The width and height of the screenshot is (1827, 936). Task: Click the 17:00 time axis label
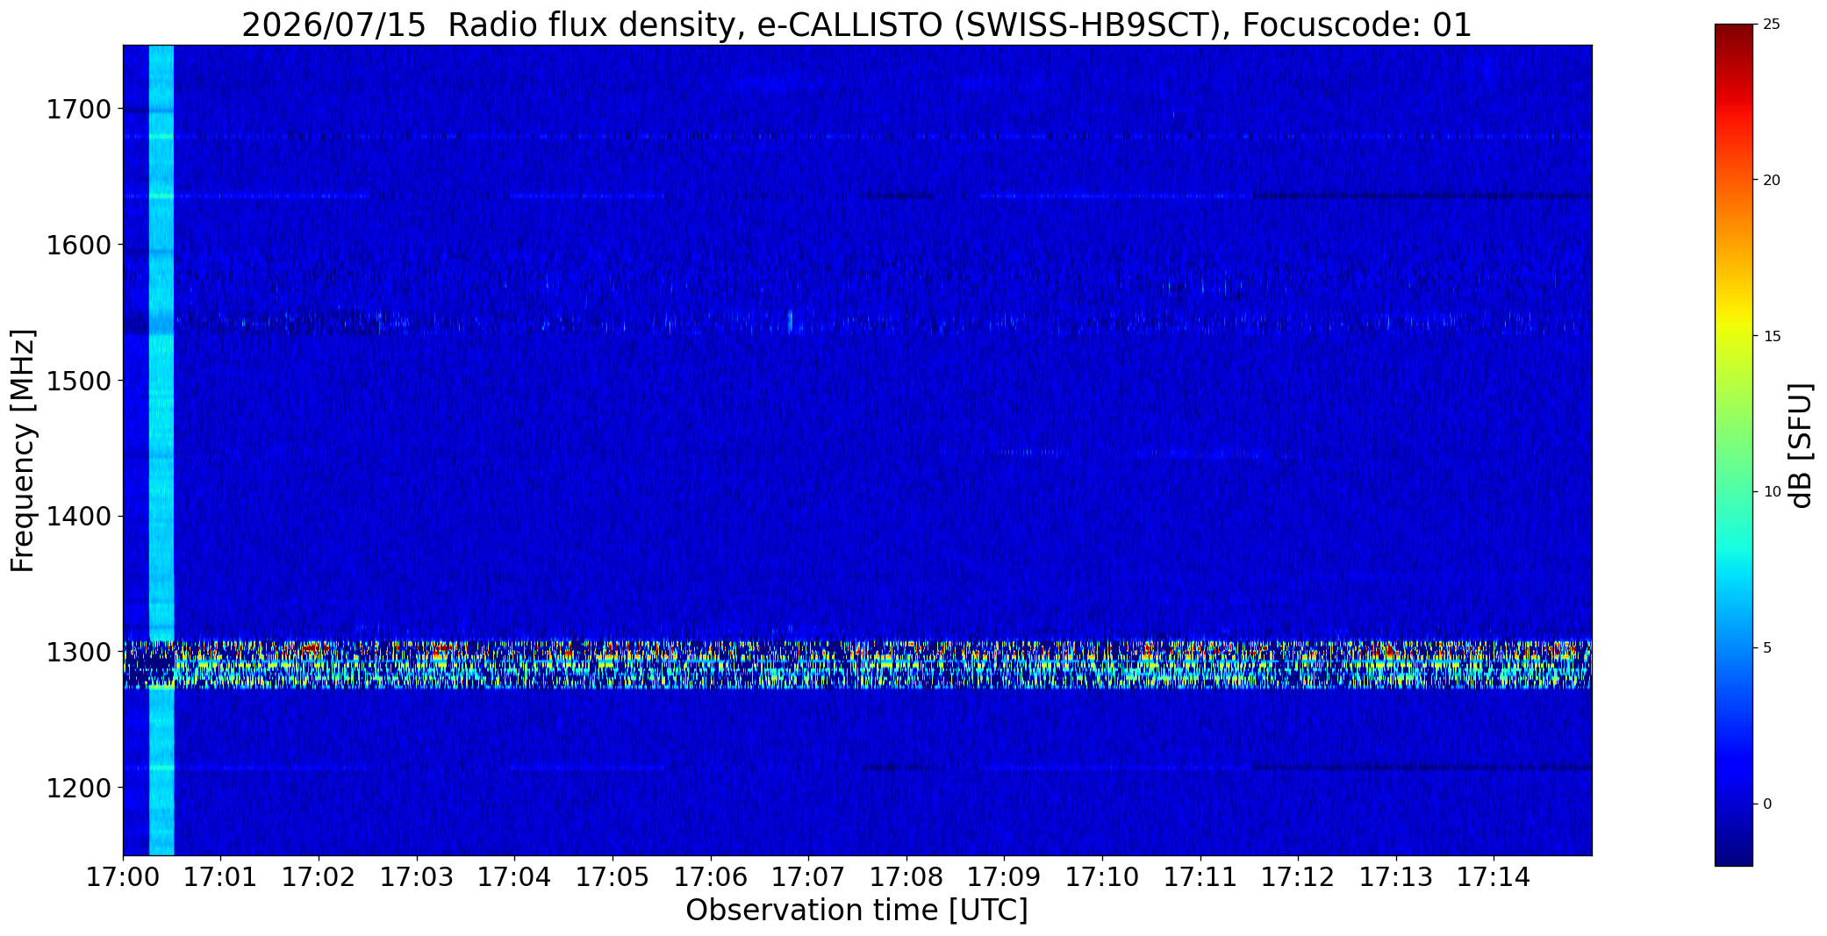pyautogui.click(x=123, y=877)
